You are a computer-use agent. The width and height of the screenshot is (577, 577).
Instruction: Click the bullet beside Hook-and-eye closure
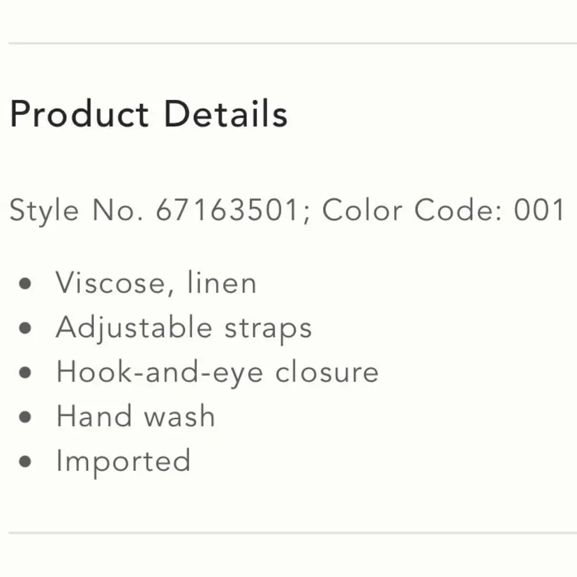25,373
